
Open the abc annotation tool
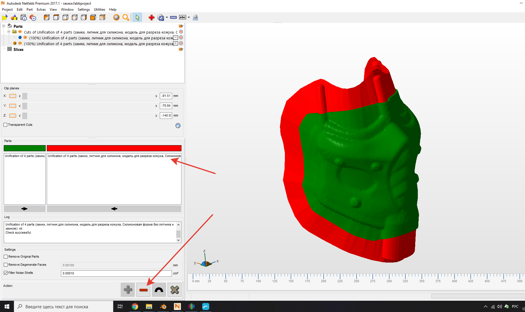[x=183, y=17]
